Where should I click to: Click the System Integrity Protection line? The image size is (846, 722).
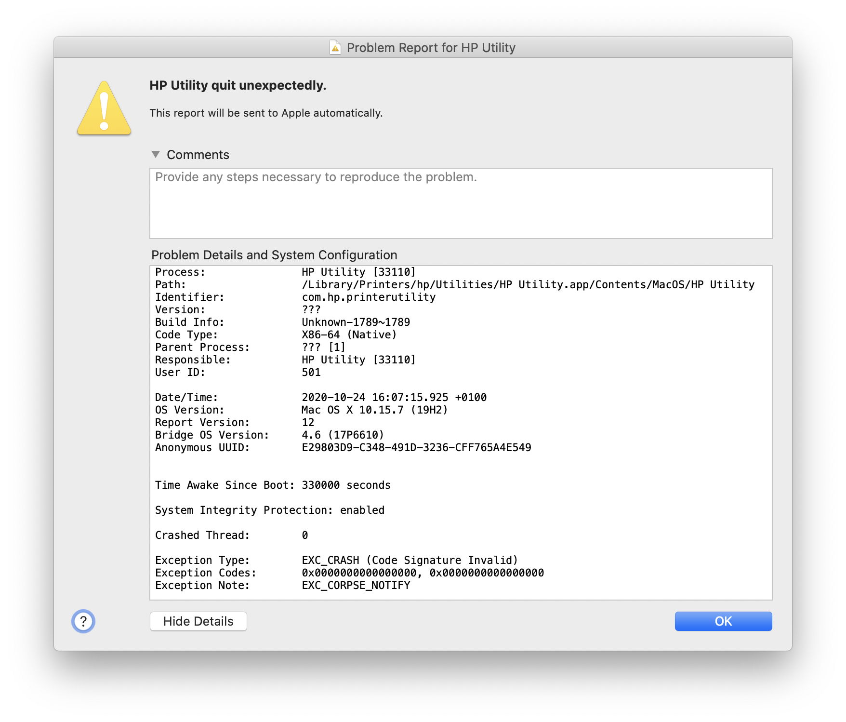[269, 510]
